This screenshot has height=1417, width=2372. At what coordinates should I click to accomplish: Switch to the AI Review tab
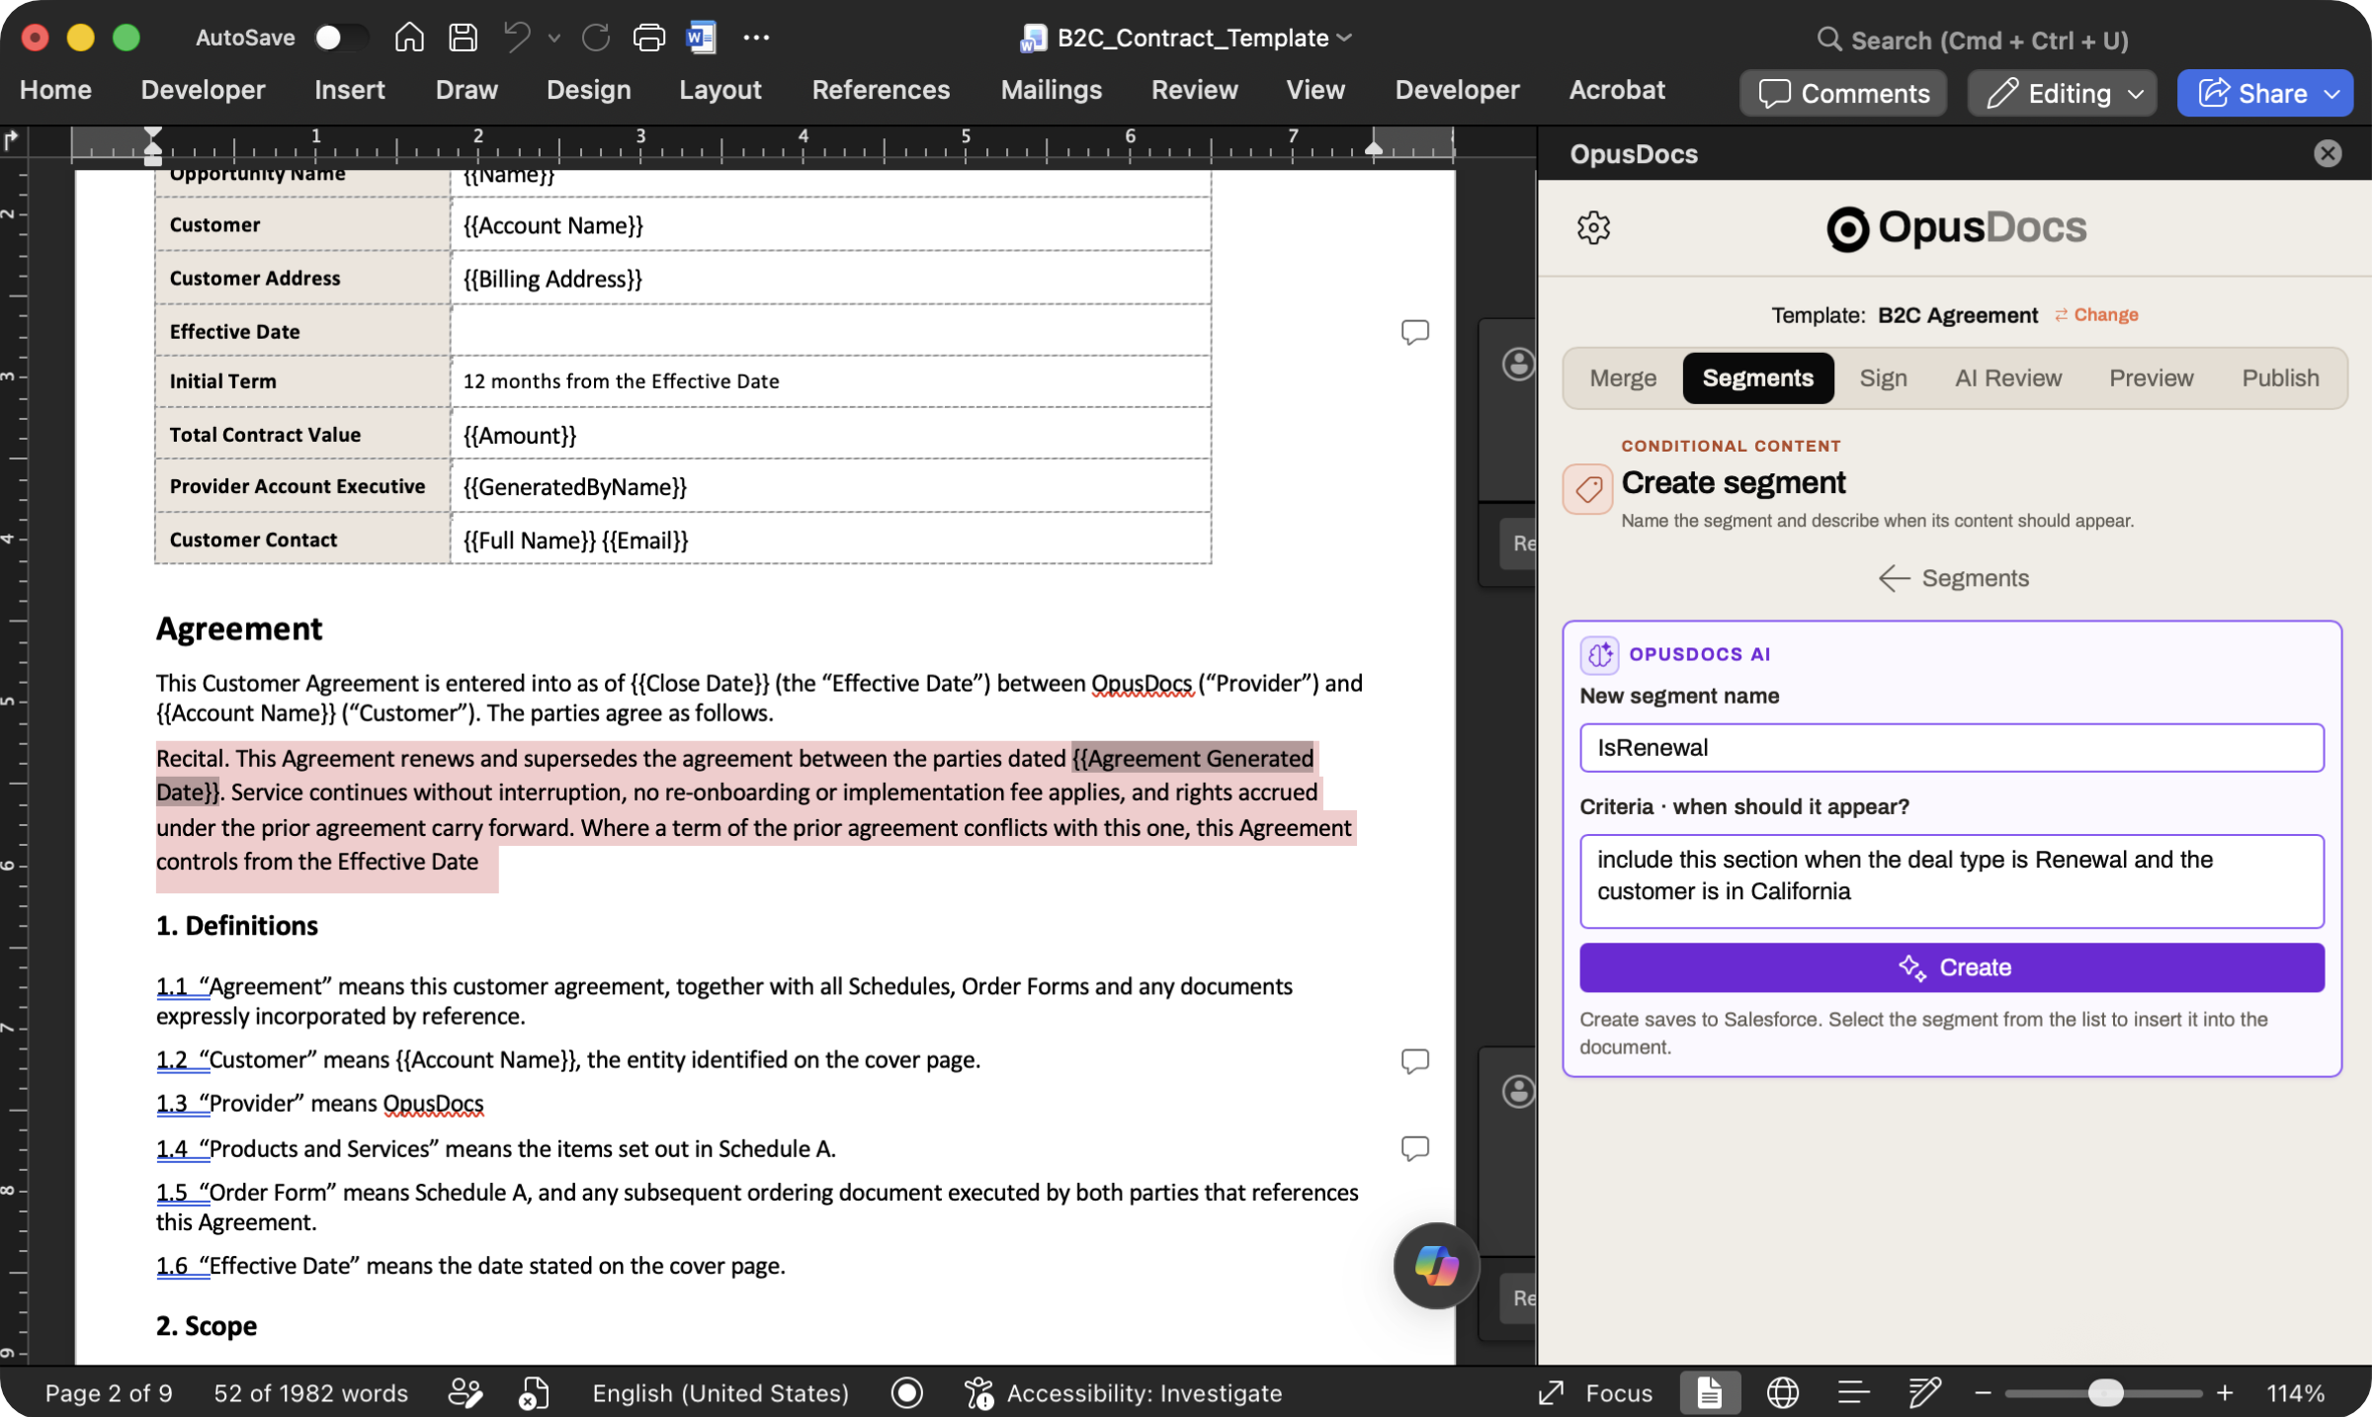(2007, 378)
